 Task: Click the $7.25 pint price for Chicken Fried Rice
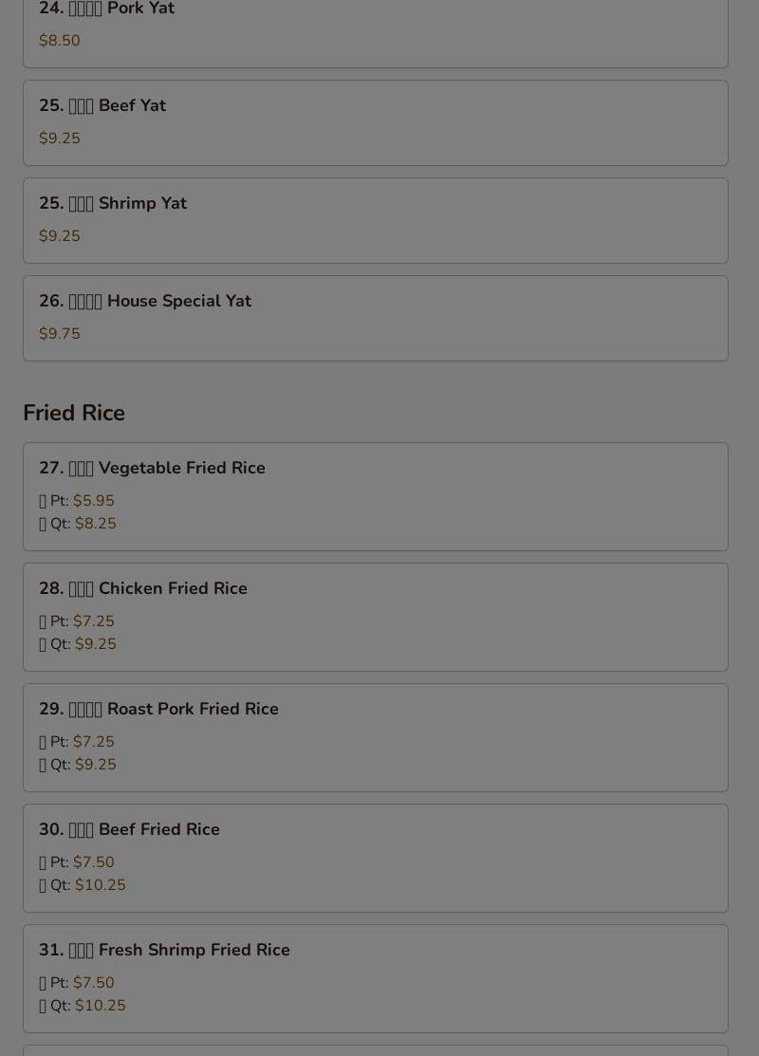point(94,621)
